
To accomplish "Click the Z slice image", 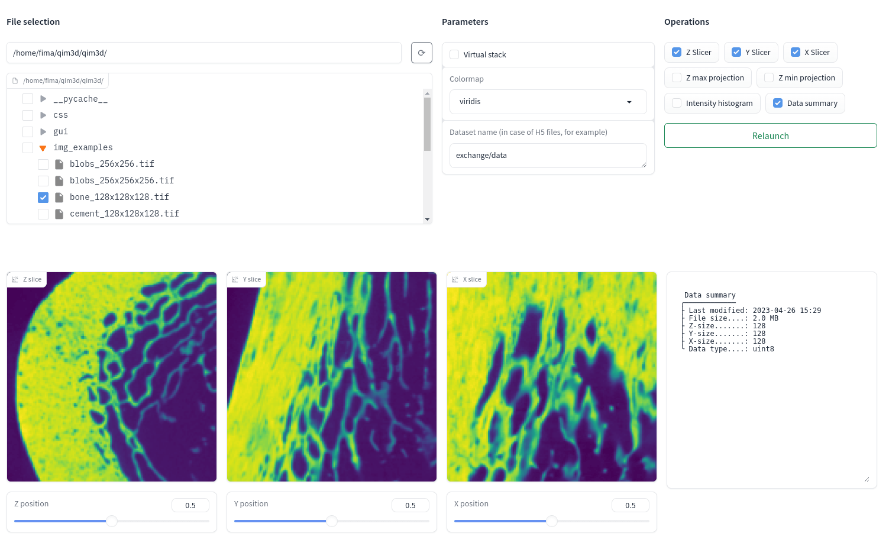I will coord(112,377).
